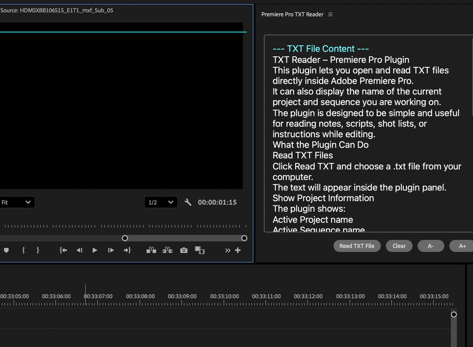Click the 'What the Plugin Can Do' line
Viewport: 473px width, 347px height.
[x=320, y=145]
